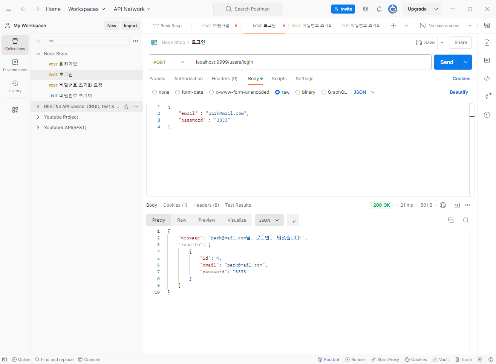Open the code snippet pane icon

coord(487,79)
